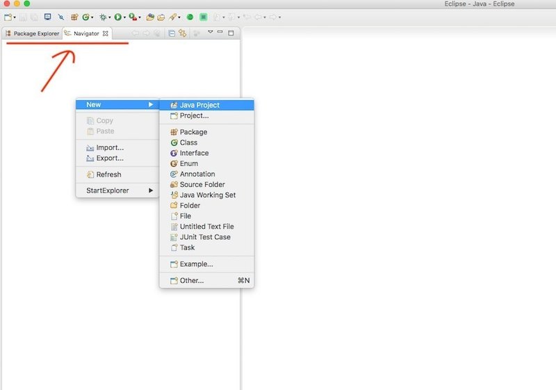
Task: Click the green square toolbar icon
Action: coord(204,17)
